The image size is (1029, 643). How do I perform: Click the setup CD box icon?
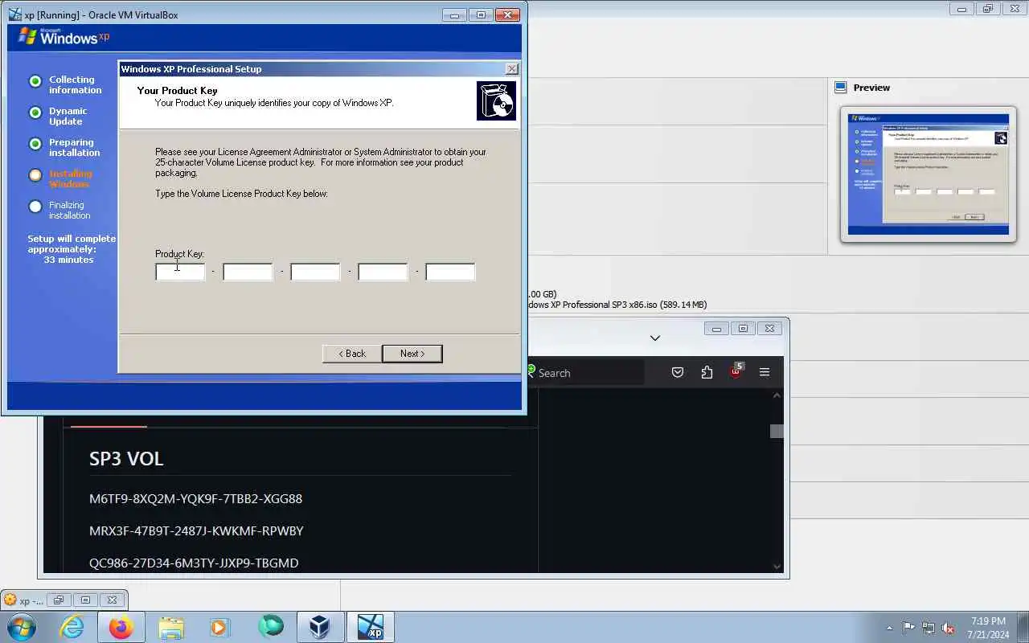click(496, 100)
